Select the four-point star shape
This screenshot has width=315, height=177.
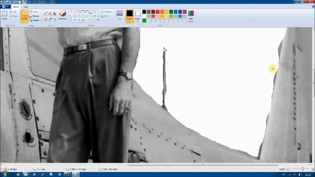tap(74, 20)
